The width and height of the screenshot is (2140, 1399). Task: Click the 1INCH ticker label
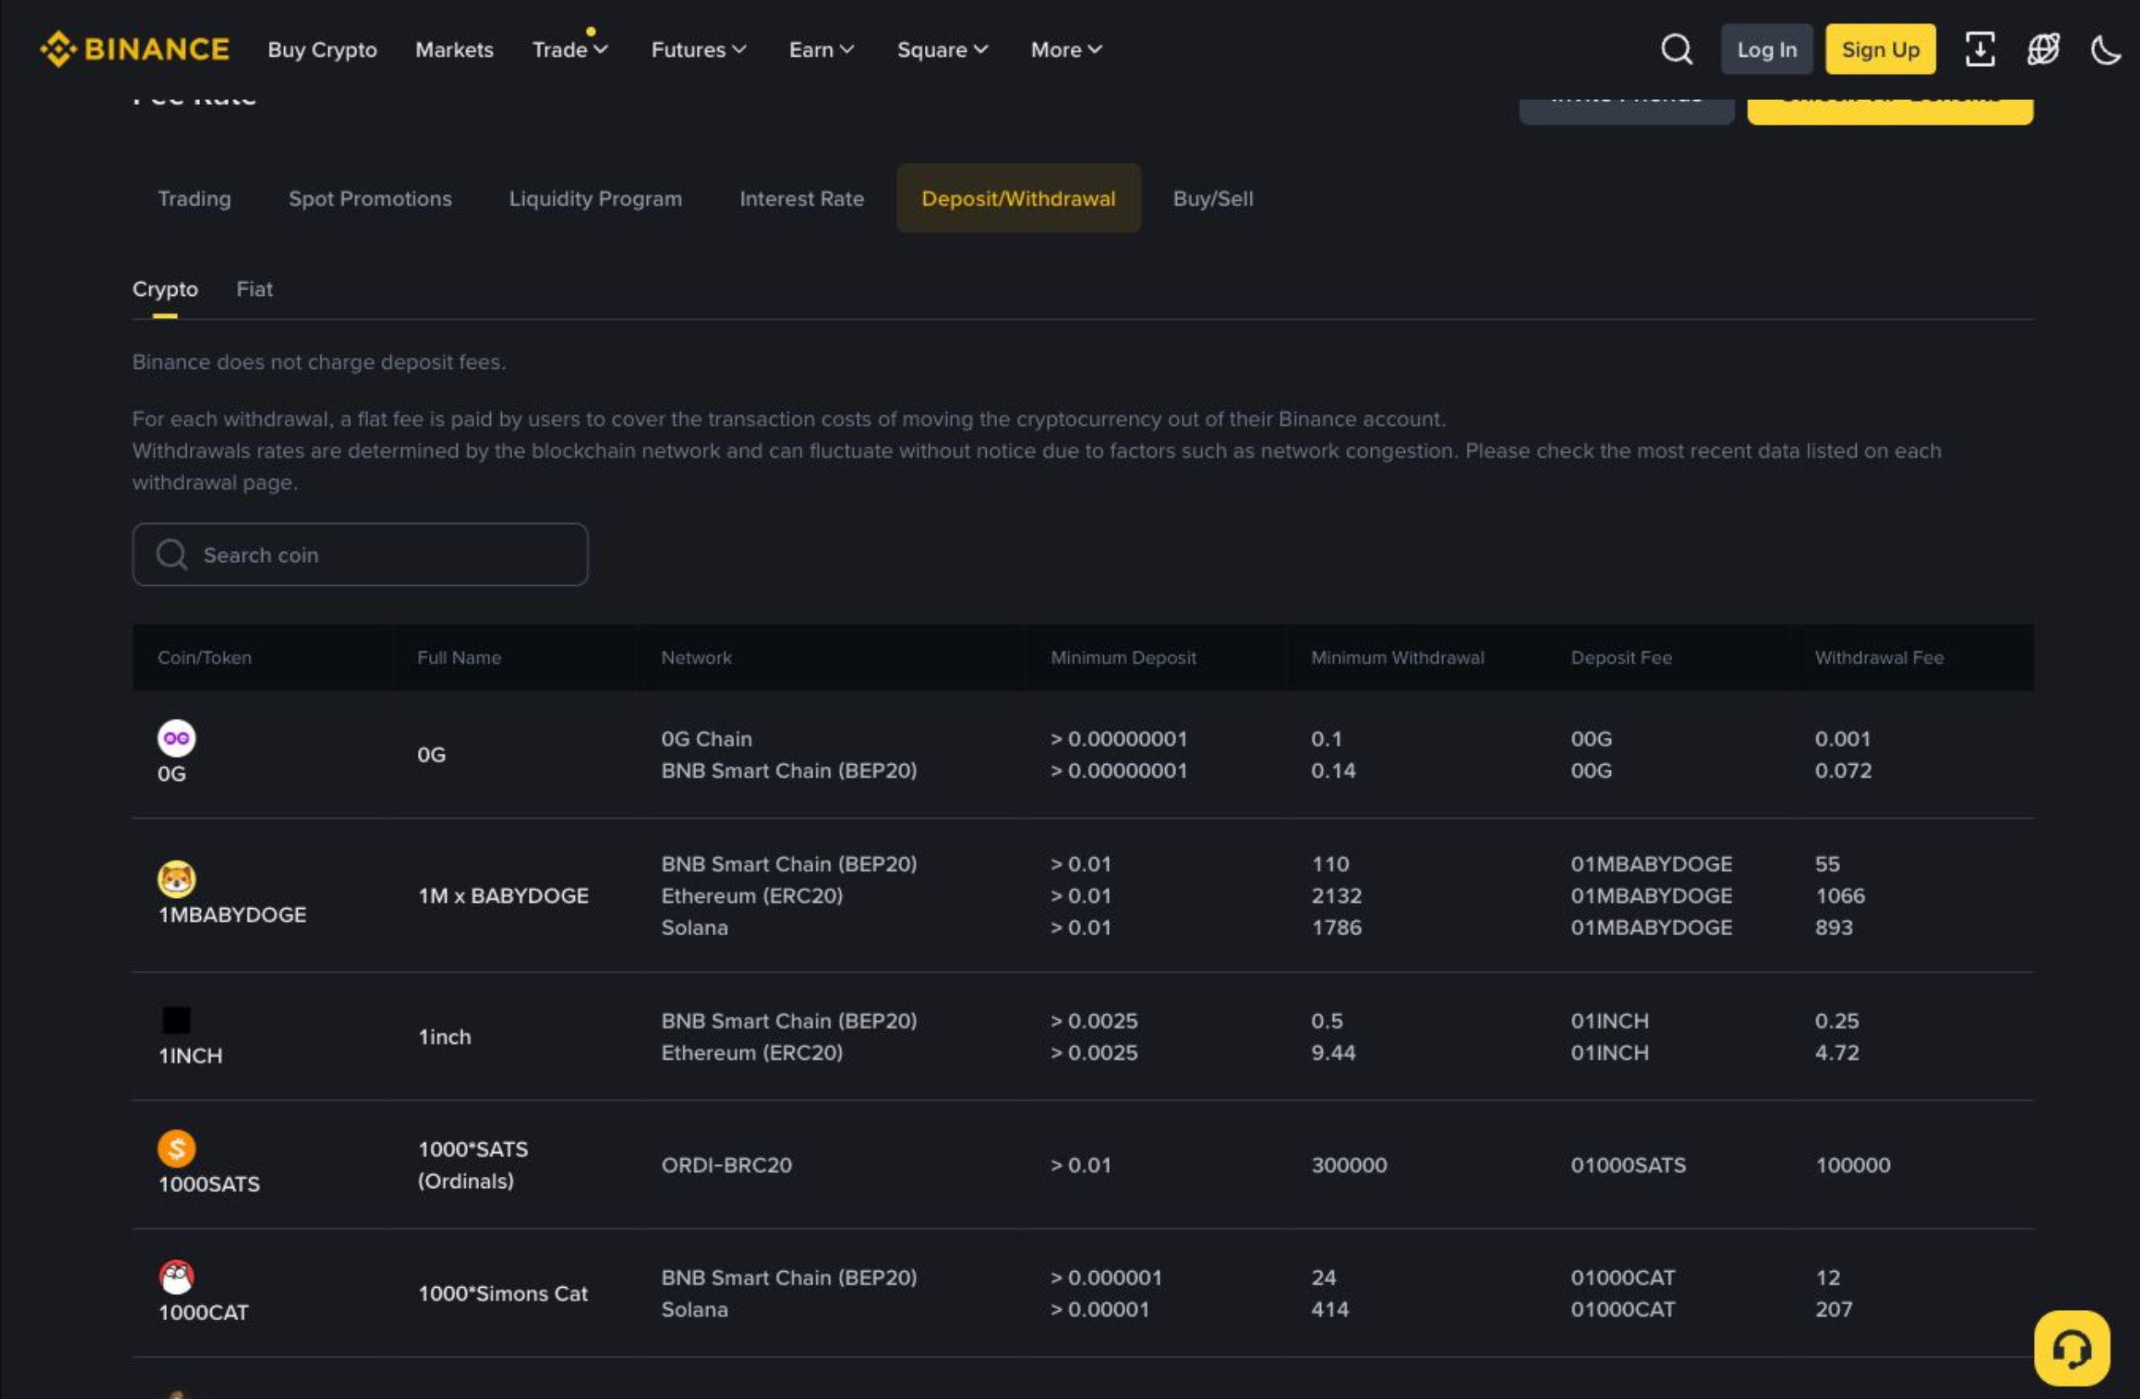(x=190, y=1056)
